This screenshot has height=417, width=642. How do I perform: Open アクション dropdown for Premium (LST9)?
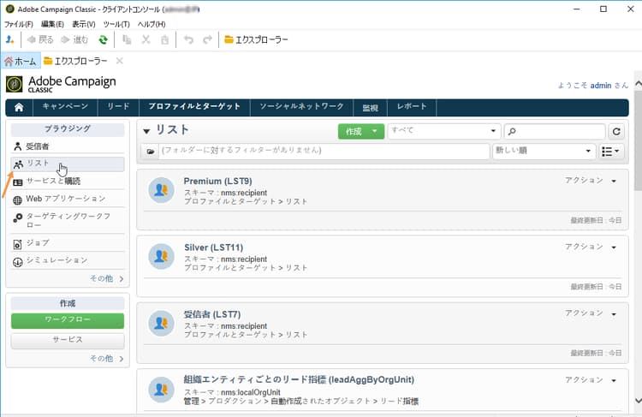click(591, 180)
